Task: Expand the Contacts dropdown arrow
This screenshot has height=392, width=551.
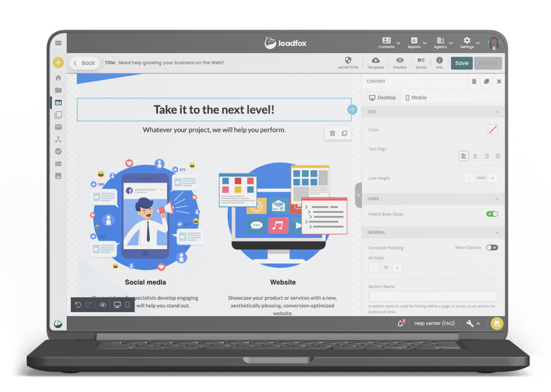Action: pyautogui.click(x=398, y=43)
